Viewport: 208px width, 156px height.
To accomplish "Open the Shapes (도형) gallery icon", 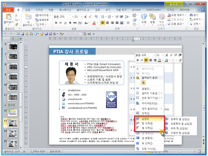I will [x=144, y=17].
